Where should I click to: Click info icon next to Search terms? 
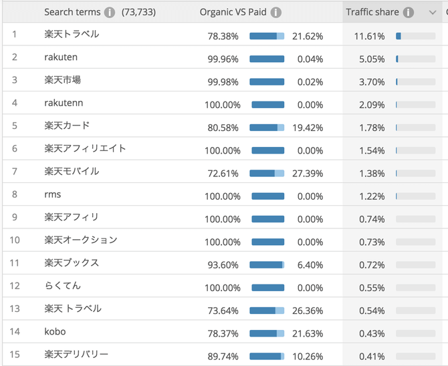[x=110, y=13]
